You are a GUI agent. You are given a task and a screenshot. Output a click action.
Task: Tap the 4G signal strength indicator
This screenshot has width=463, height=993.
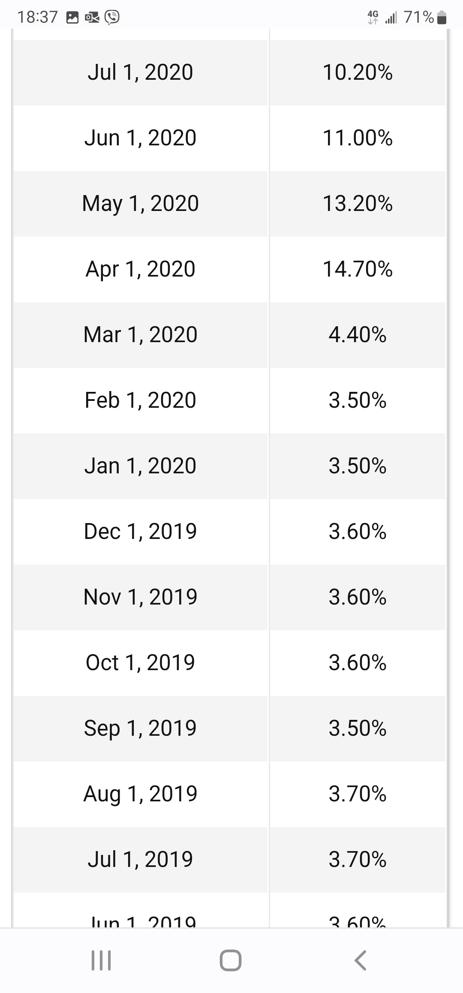383,17
